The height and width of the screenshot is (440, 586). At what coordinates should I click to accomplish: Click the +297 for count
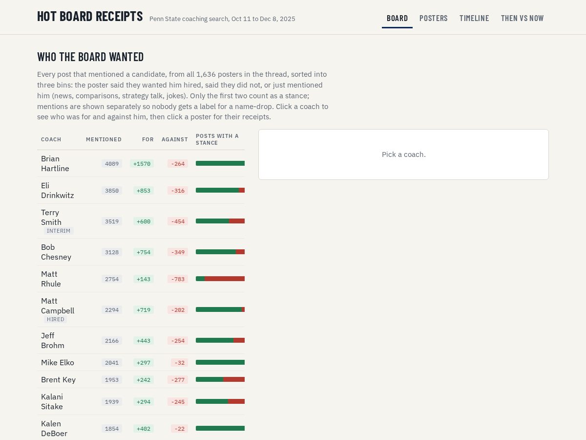click(144, 363)
